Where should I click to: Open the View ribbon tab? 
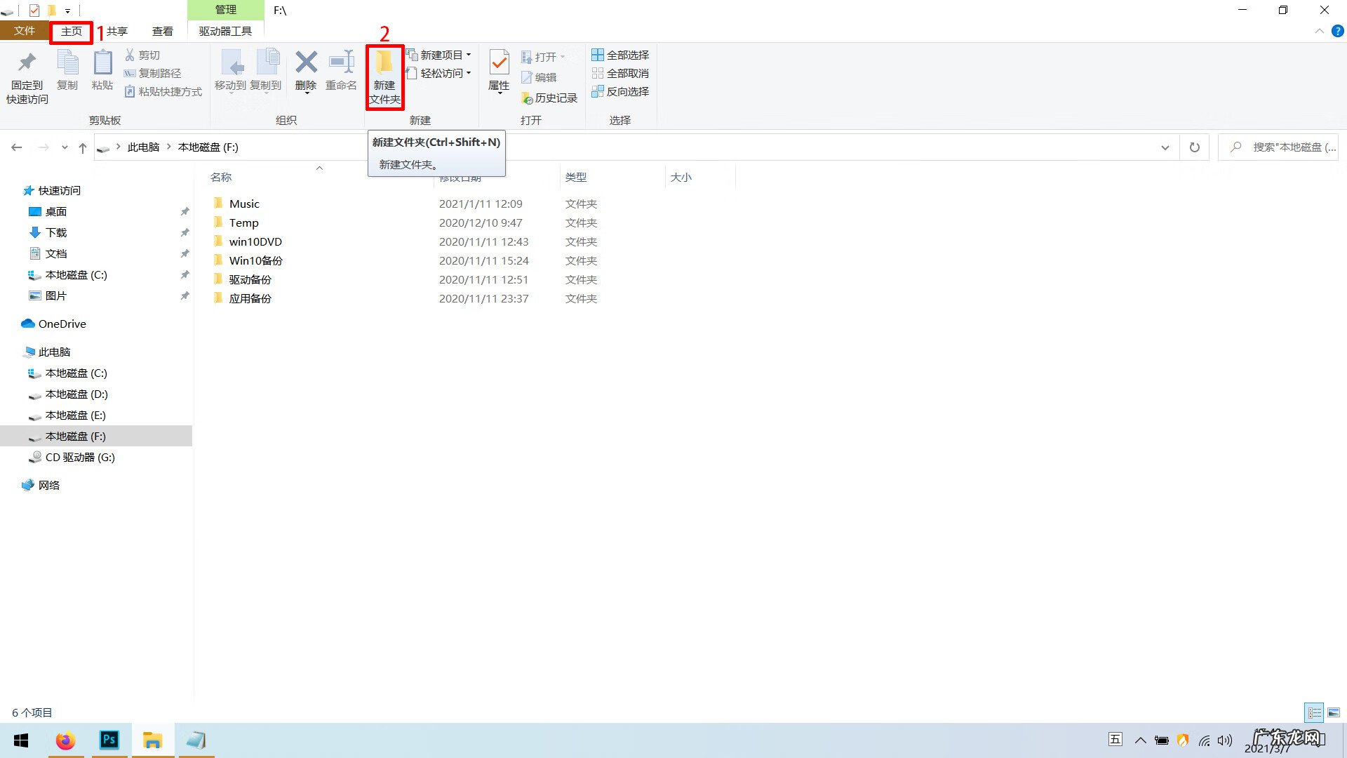[162, 31]
